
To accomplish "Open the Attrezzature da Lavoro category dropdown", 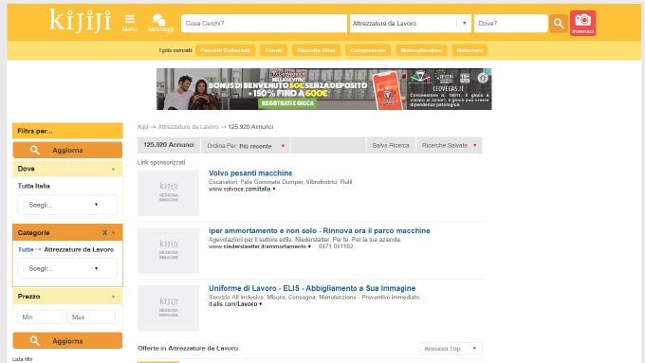I will [x=410, y=24].
